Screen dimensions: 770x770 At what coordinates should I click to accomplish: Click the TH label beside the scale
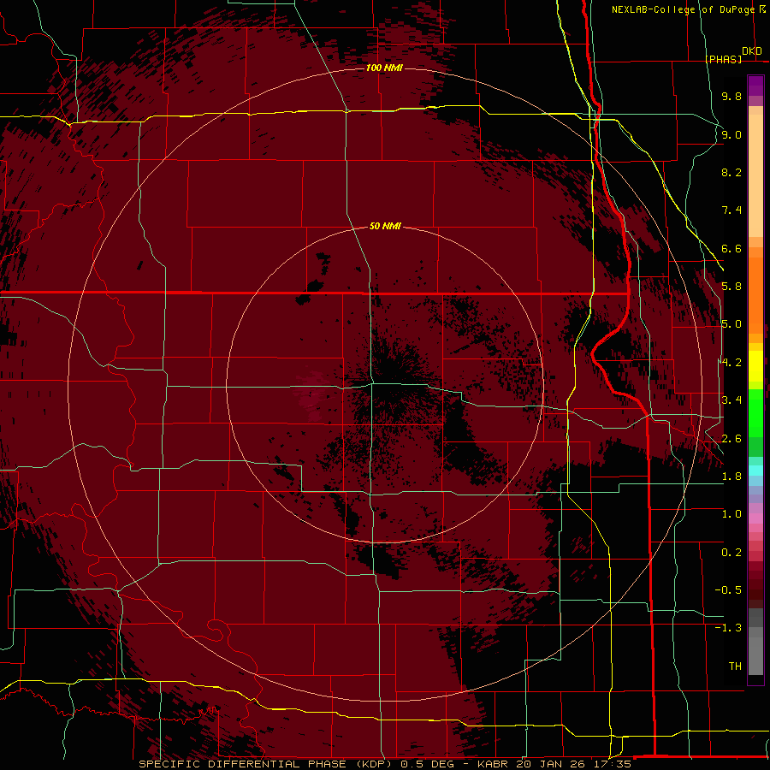click(735, 666)
